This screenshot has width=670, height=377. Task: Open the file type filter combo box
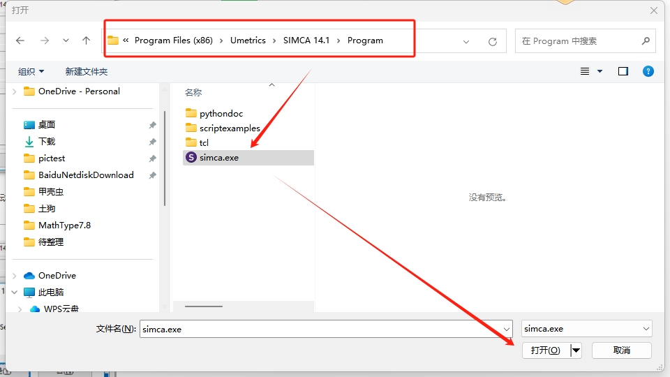[x=586, y=329]
